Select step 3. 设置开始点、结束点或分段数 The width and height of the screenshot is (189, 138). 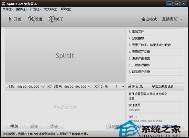click(x=155, y=45)
